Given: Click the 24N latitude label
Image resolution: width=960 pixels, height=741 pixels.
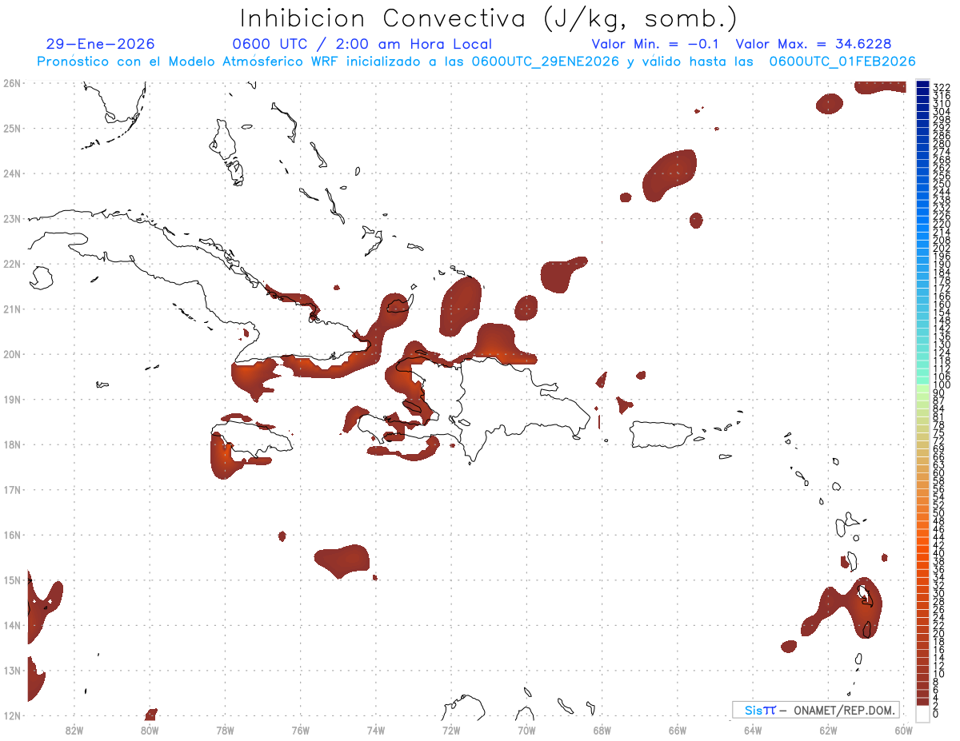Looking at the screenshot, I should click(11, 173).
